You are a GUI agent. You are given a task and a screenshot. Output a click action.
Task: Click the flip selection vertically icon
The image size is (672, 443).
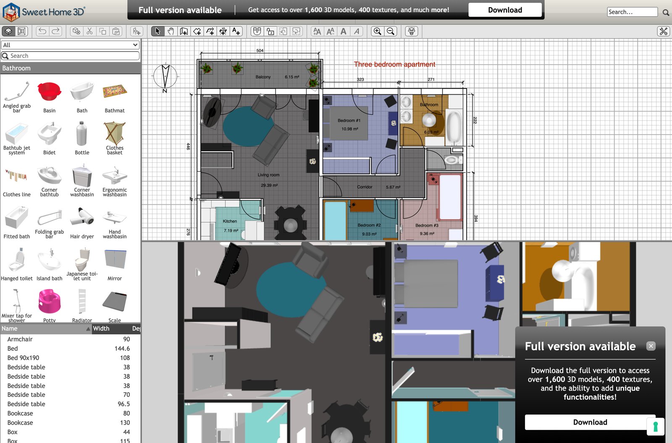(297, 31)
